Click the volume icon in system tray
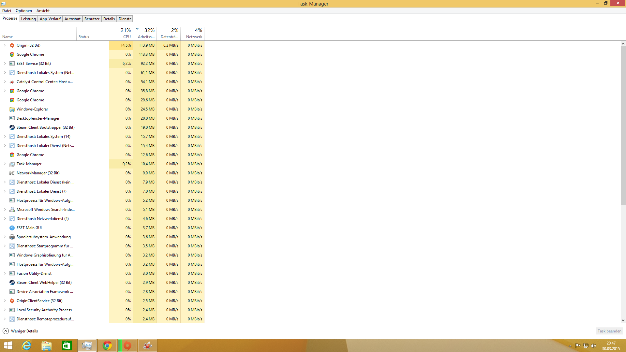Image resolution: width=626 pixels, height=352 pixels. coord(593,346)
